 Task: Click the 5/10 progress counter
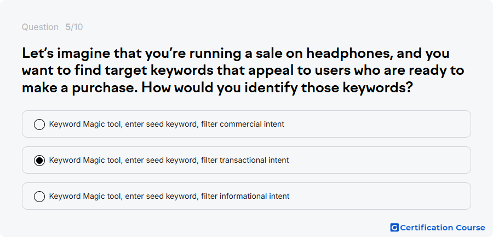click(74, 27)
